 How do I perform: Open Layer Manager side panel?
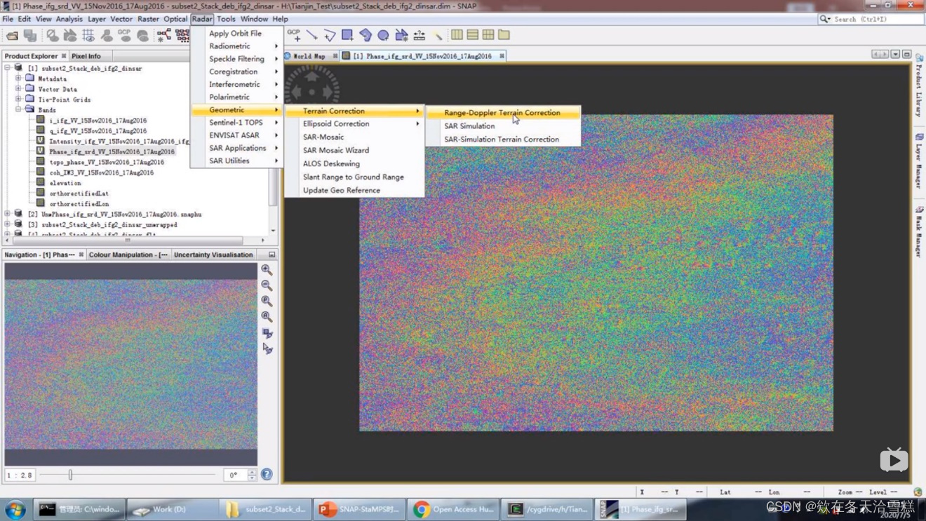[x=919, y=161]
